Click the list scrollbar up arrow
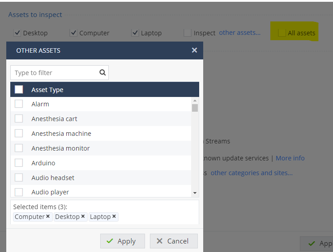Viewport: 333px width, 252px height. click(195, 101)
